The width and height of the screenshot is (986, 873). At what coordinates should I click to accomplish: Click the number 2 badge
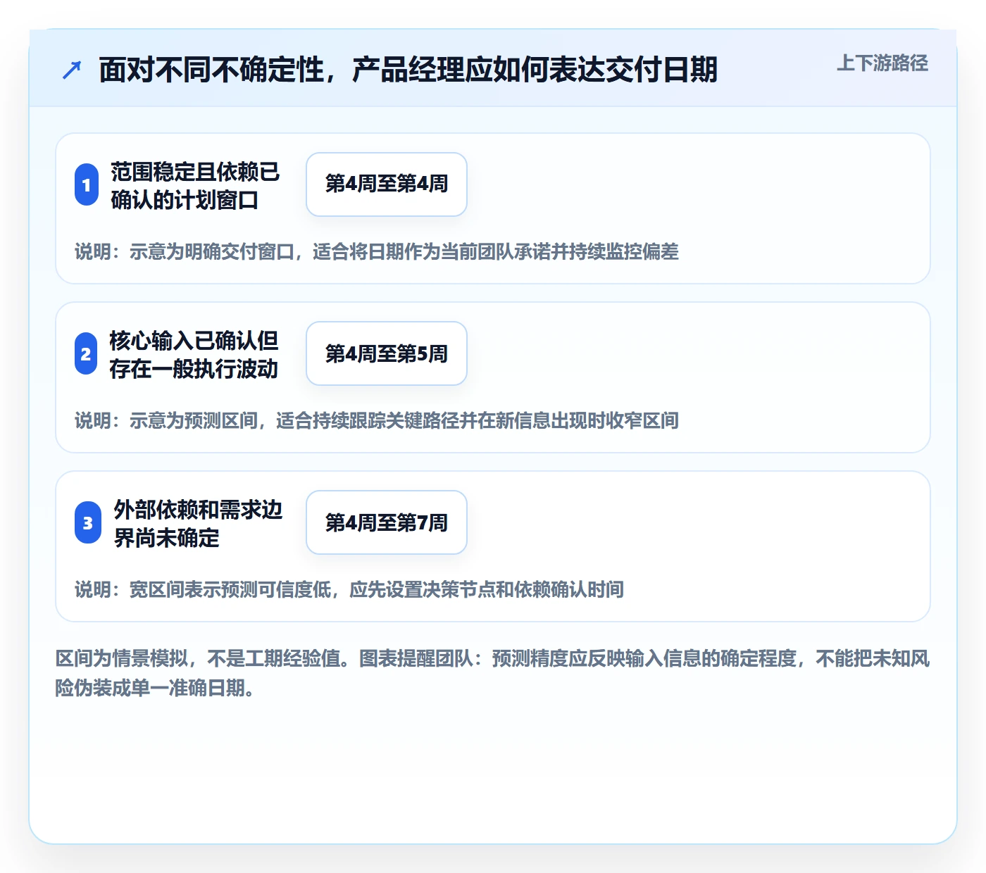[x=86, y=353]
